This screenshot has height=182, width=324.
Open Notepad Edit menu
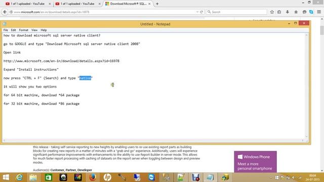pos(14,30)
